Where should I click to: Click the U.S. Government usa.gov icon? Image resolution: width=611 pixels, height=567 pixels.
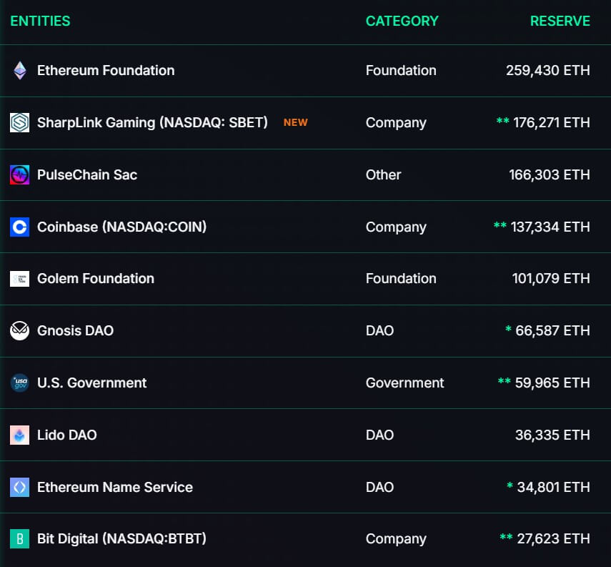click(x=19, y=383)
